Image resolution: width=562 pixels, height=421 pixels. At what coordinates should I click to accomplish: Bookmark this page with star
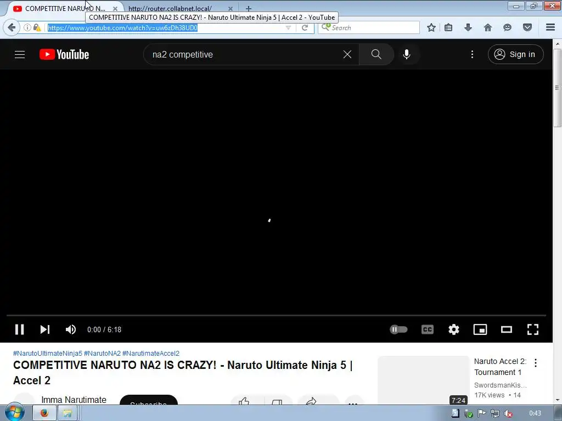pos(431,27)
